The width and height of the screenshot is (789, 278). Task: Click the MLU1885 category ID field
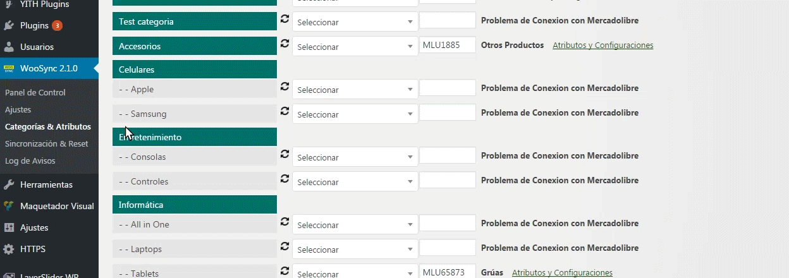point(448,45)
